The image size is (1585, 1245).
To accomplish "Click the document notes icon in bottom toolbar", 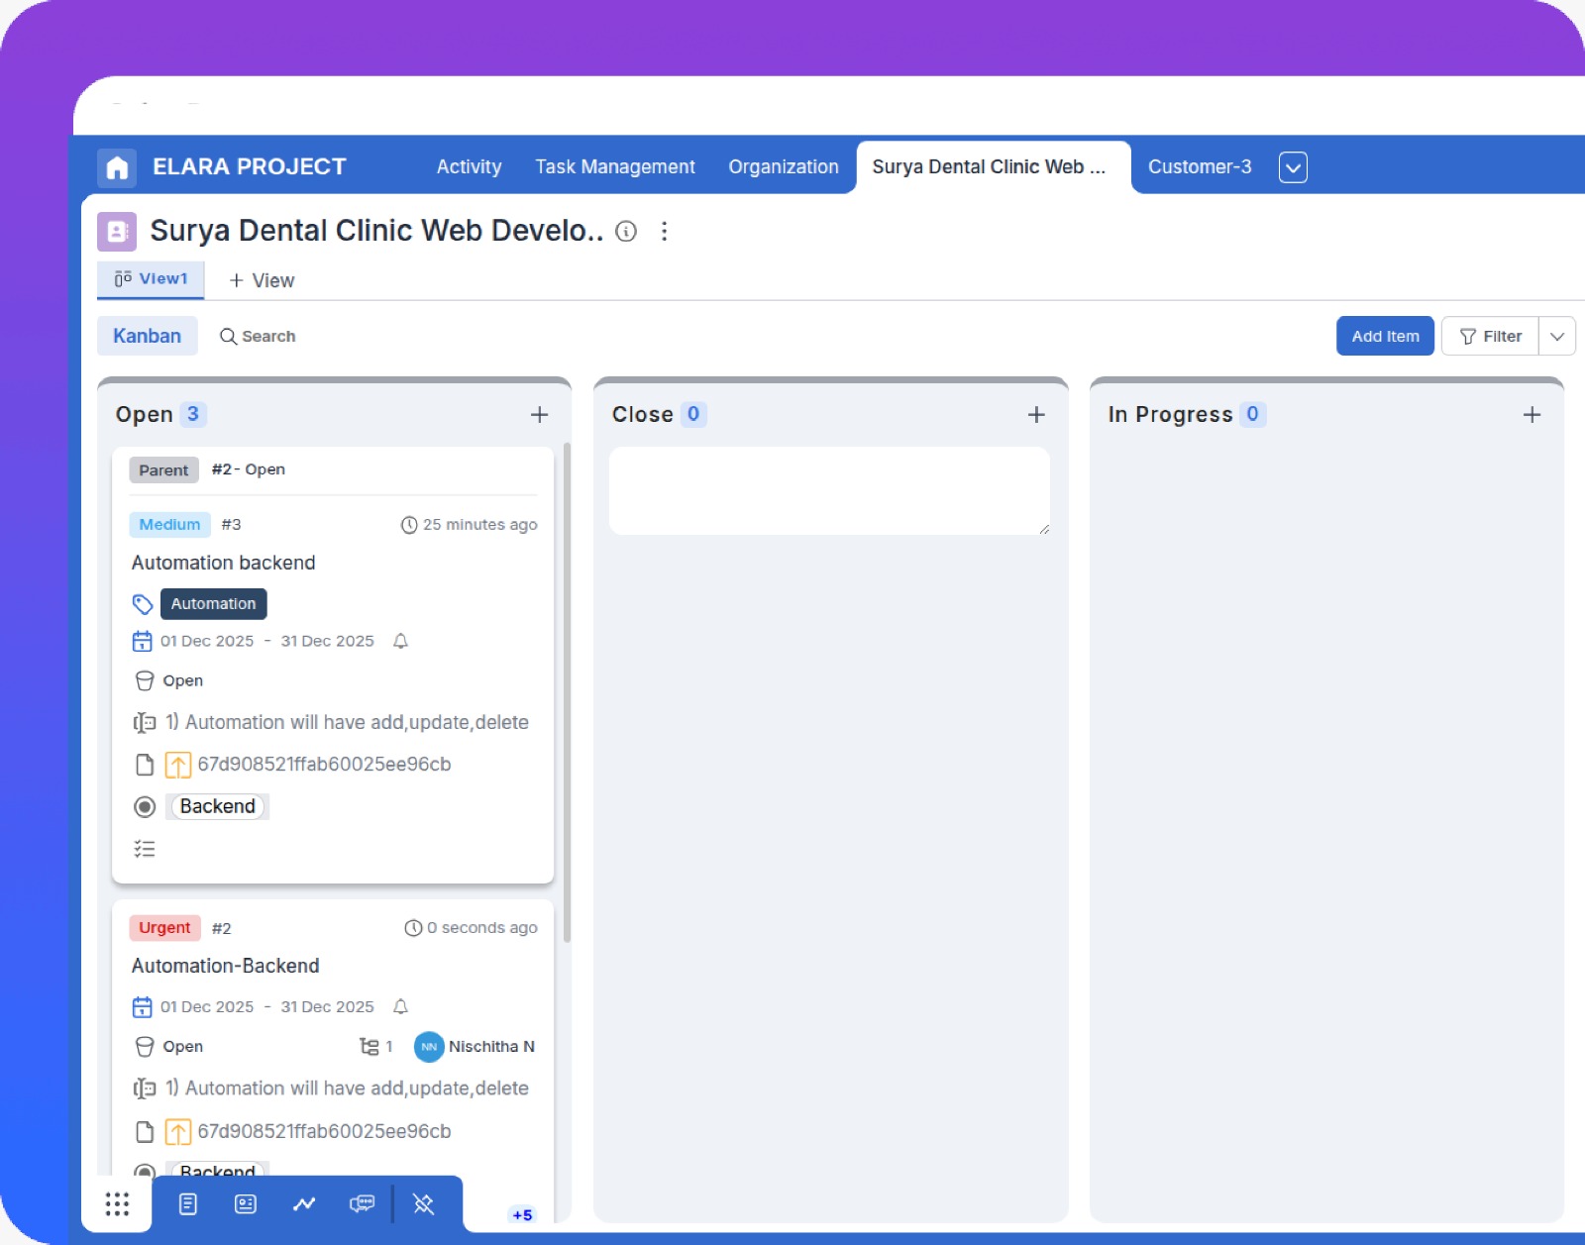I will point(187,1204).
